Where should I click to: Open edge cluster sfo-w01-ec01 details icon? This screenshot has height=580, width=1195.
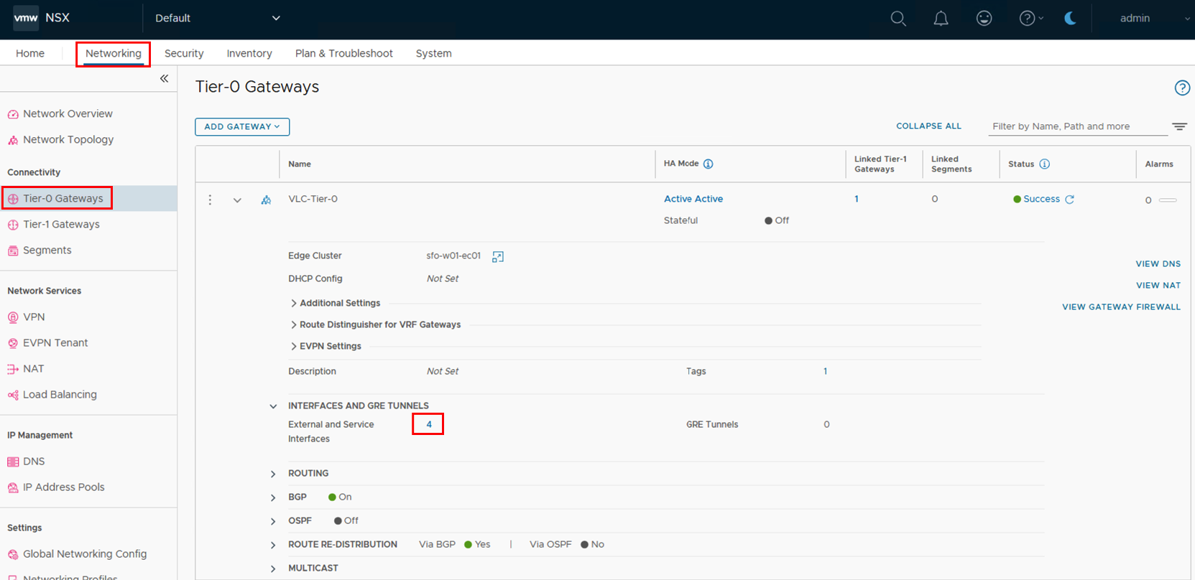click(497, 256)
